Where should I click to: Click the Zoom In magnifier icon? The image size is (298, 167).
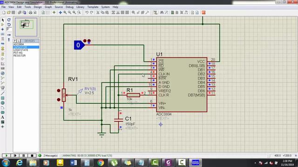[65, 13]
